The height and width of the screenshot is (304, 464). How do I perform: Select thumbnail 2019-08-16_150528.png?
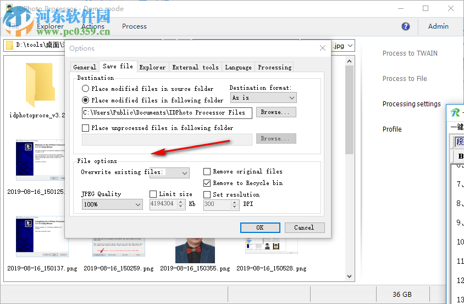tap(272, 246)
